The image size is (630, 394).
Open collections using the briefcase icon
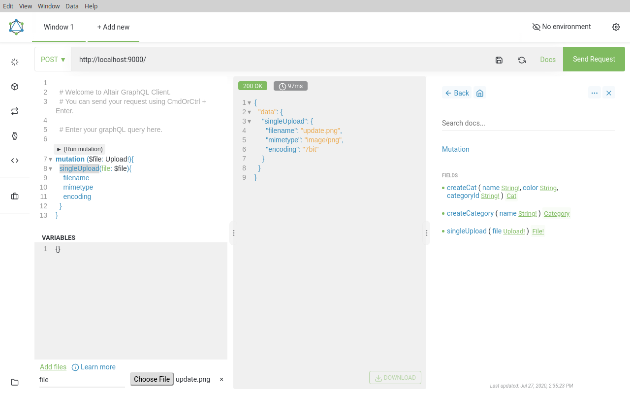click(x=15, y=196)
